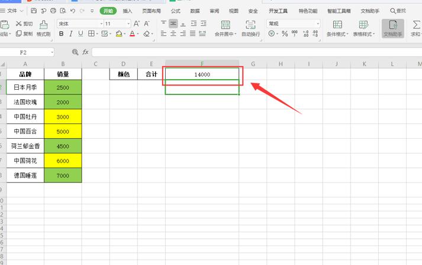Click the Print icon in quick access toolbar
This screenshot has width=422, height=265.
coord(53,11)
